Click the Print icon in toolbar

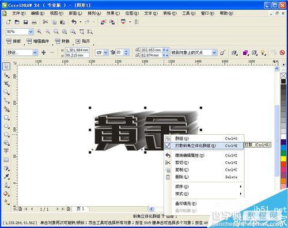34,22
